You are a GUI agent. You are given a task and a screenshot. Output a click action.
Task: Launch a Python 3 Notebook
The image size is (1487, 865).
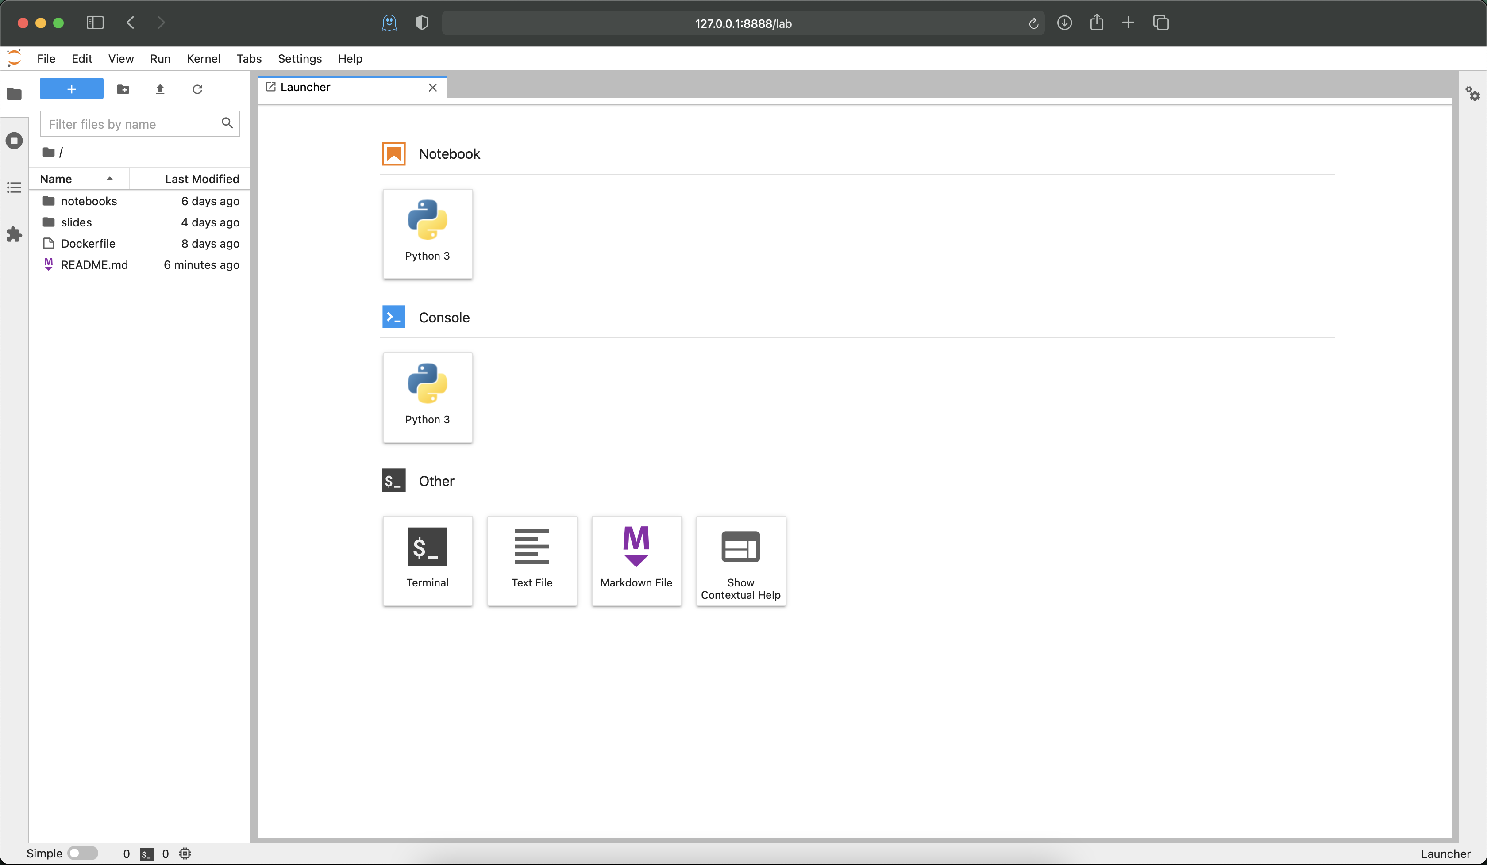(x=427, y=233)
